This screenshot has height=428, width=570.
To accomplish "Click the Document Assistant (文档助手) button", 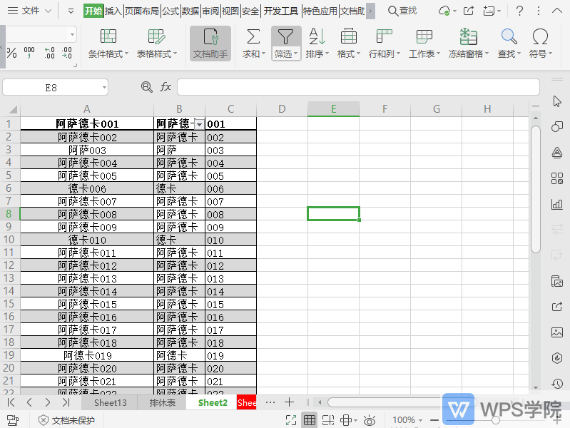I will coord(210,44).
